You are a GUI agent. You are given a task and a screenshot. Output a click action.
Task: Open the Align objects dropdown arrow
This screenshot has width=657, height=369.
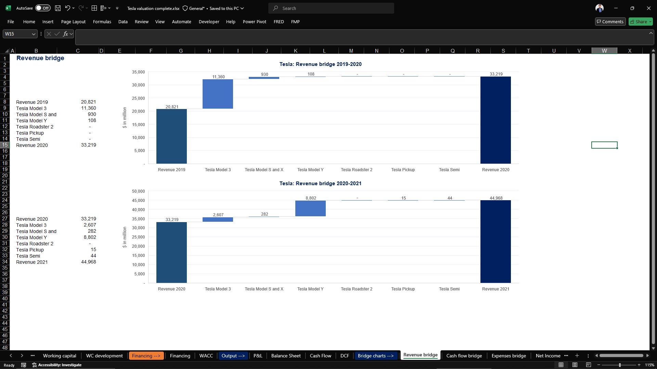tap(109, 8)
